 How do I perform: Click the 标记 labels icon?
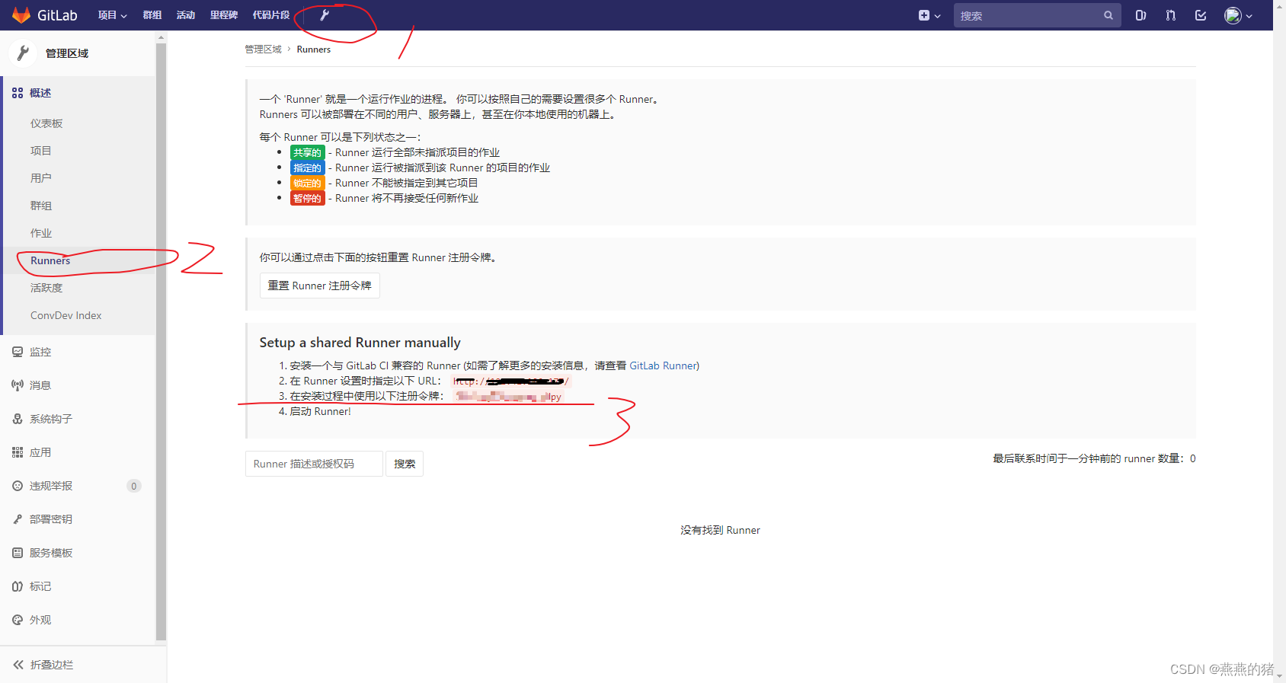(x=18, y=586)
